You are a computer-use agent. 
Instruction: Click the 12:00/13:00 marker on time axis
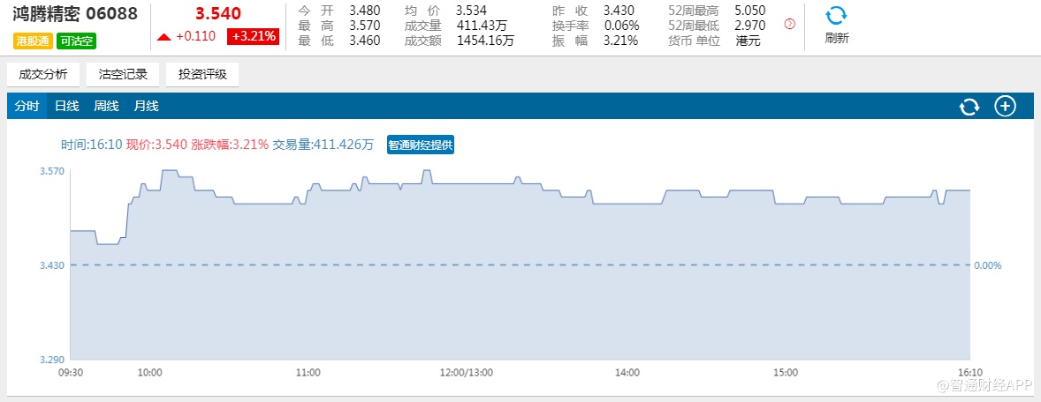click(468, 374)
